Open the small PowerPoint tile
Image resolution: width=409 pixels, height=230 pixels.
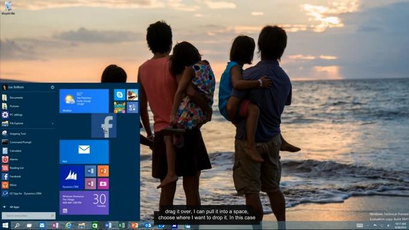pos(103,171)
